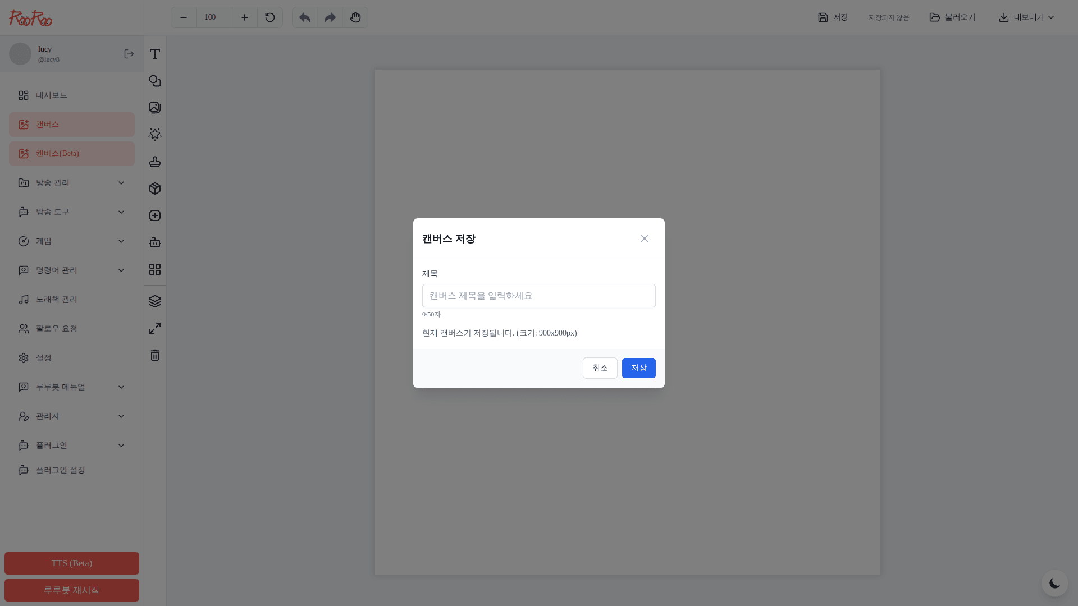Select 캔버스(Beta) in the sidebar
Screen dimensions: 1078x606
click(72, 154)
